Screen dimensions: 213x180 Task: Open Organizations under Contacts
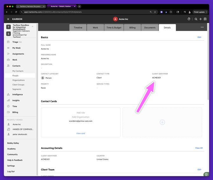18,80
